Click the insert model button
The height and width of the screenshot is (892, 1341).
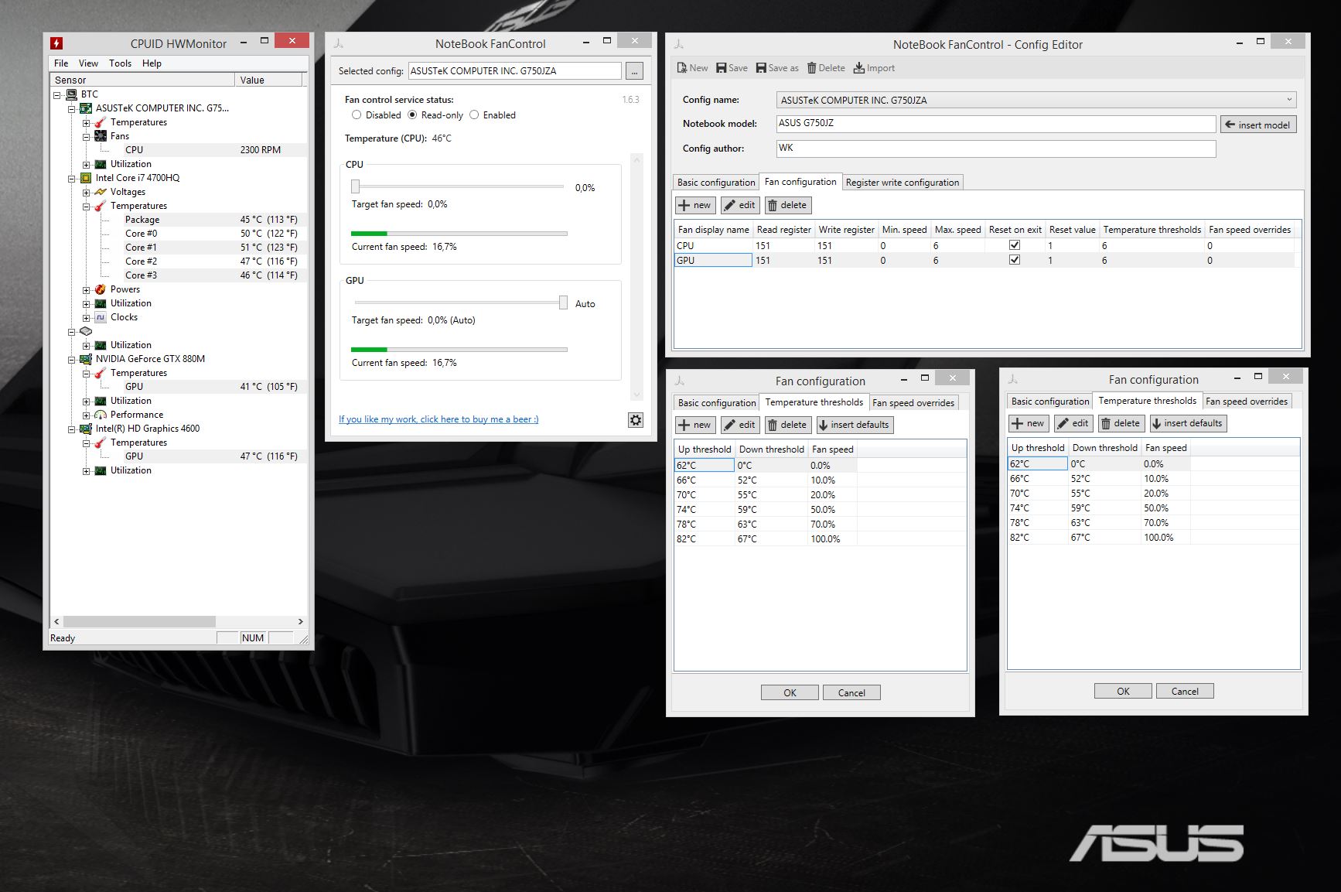click(x=1257, y=124)
